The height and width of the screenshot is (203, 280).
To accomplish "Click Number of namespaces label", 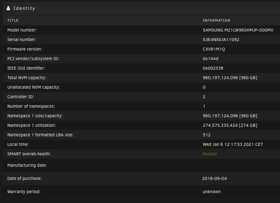I will click(x=31, y=106).
